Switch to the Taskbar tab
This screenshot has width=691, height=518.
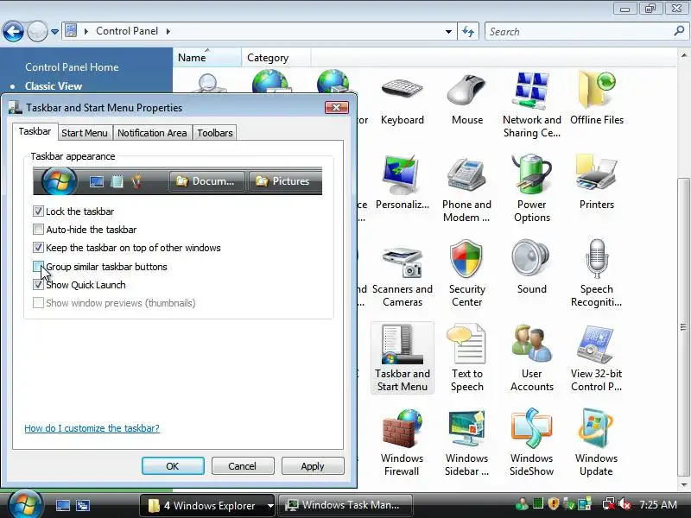coord(35,131)
